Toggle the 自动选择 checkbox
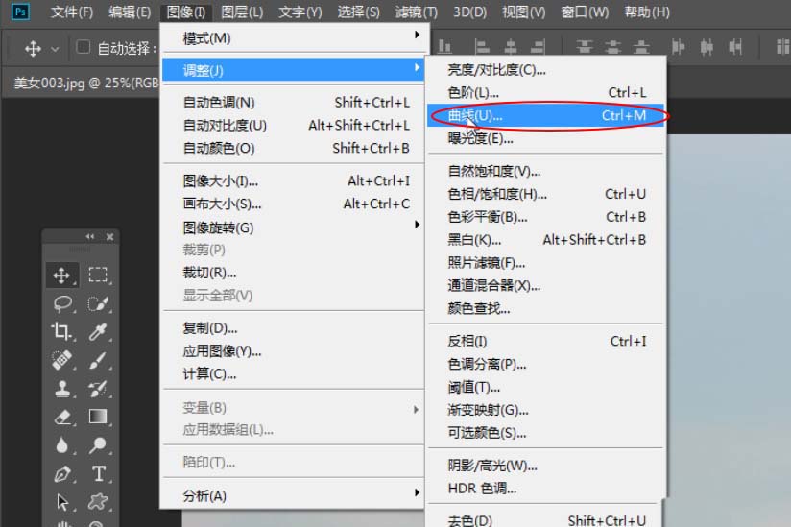The height and width of the screenshot is (527, 791). tap(83, 47)
